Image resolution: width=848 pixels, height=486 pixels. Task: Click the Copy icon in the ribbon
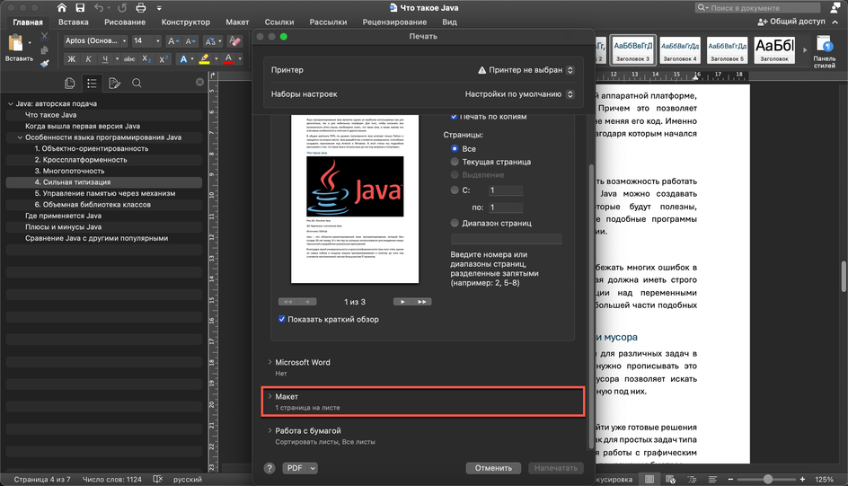click(x=44, y=49)
